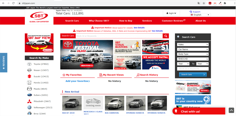The image size is (236, 116).
Task: Open the UK Stock reduced prices banner
Action: [128, 62]
